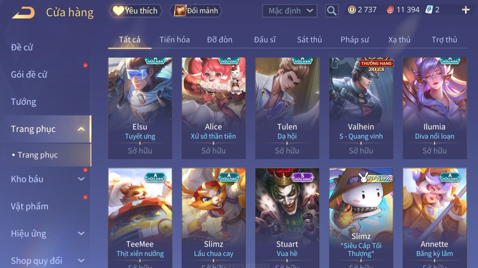Viewport: 478px width, 268px height.
Task: Open Tướng in the sidebar
Action: click(x=23, y=102)
